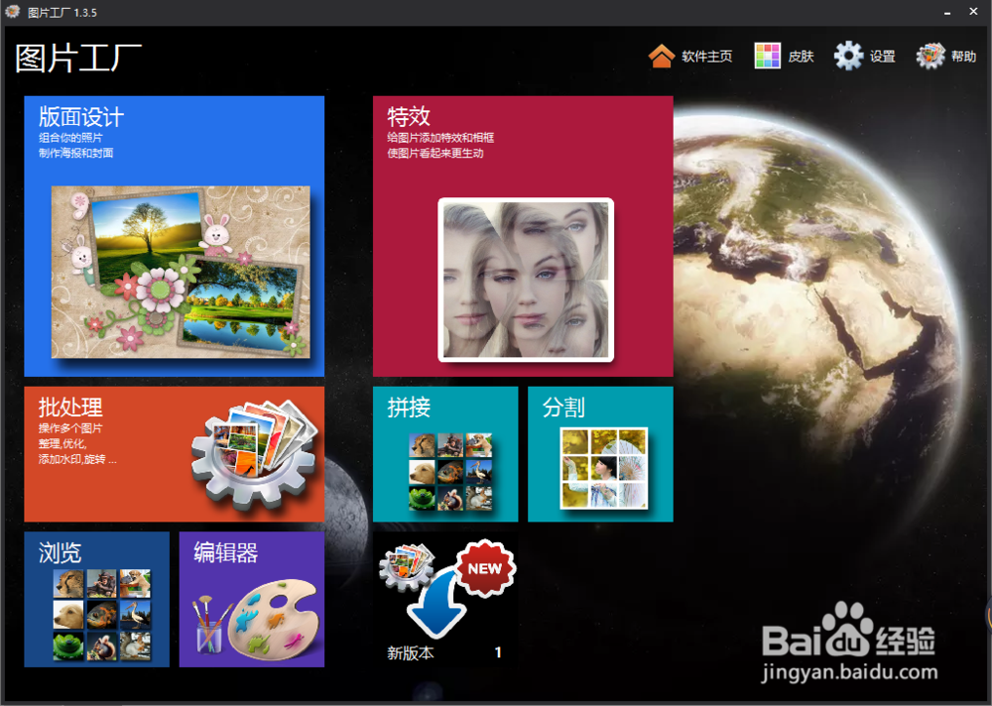Click the 帮助 help icon

click(x=930, y=56)
